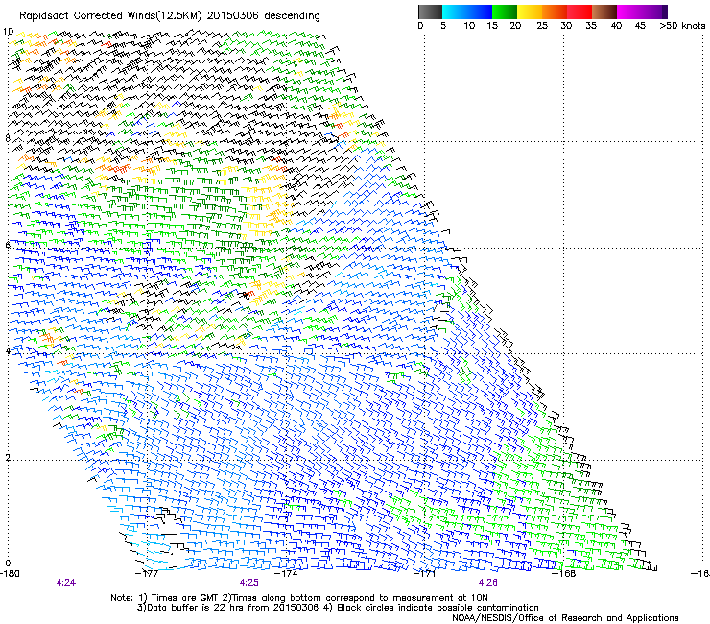Image resolution: width=710 pixels, height=624 pixels.
Task: Click the '10' legend scale label
Action: pyautogui.click(x=469, y=26)
